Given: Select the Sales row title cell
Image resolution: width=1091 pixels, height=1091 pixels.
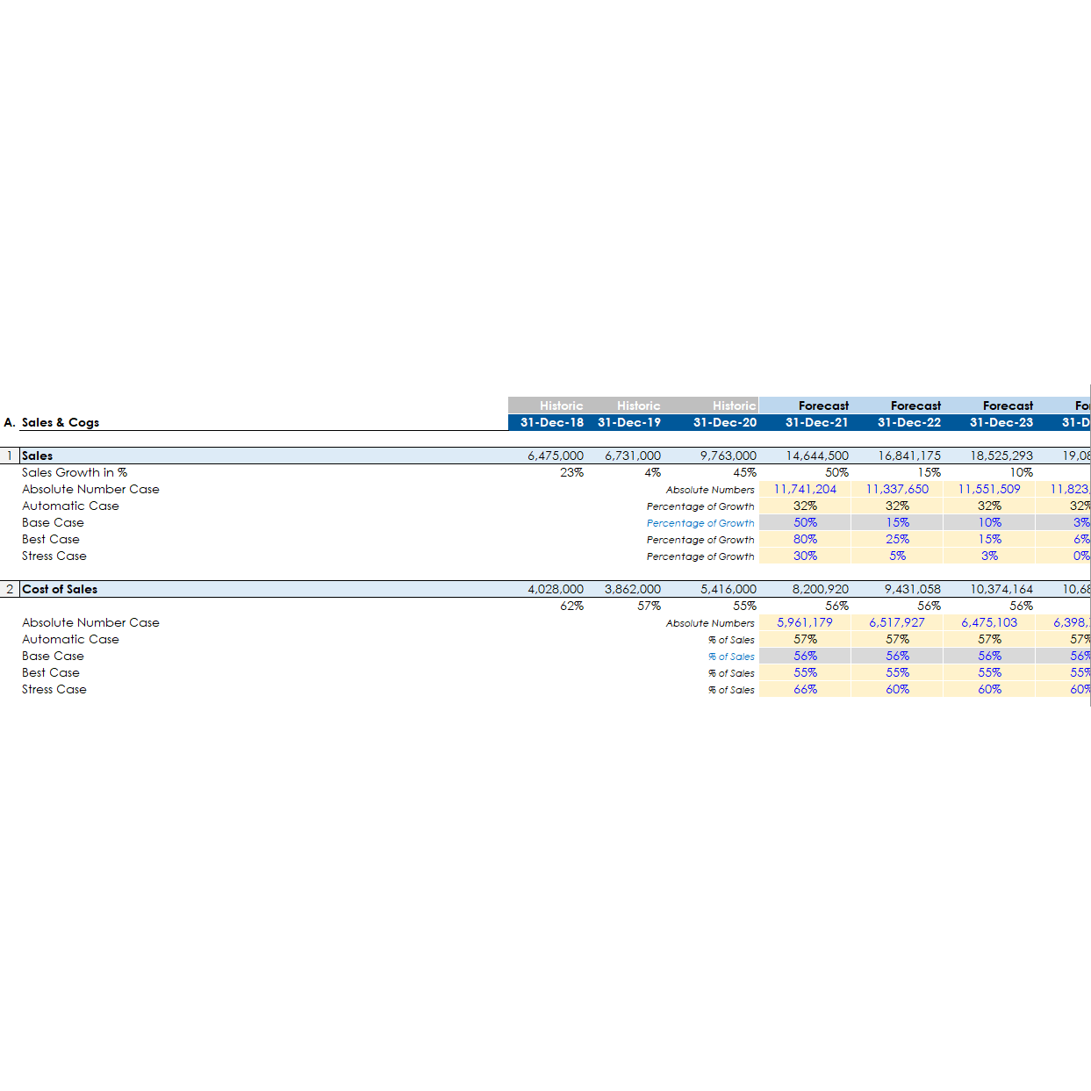Looking at the screenshot, I should pyautogui.click(x=38, y=456).
